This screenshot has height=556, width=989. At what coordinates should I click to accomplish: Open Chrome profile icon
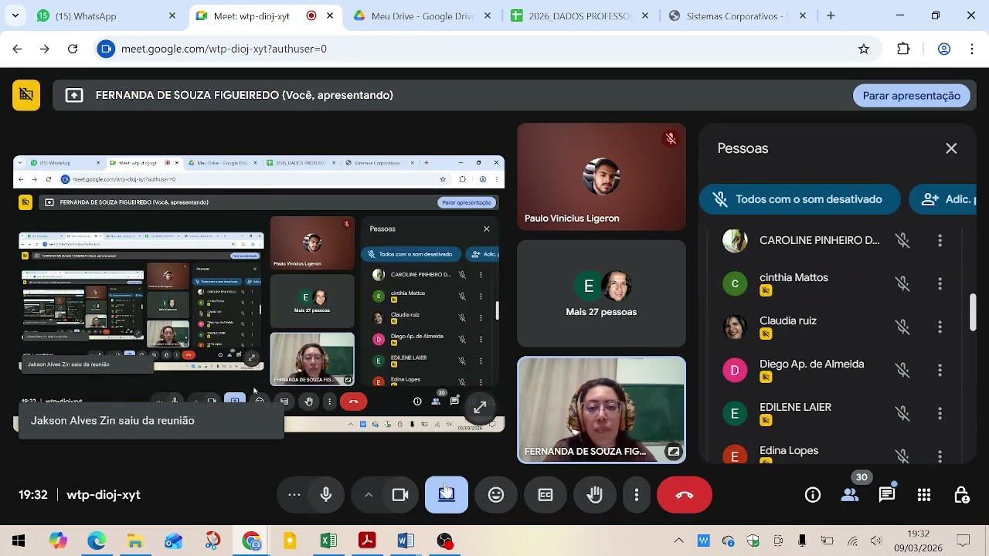click(x=943, y=49)
